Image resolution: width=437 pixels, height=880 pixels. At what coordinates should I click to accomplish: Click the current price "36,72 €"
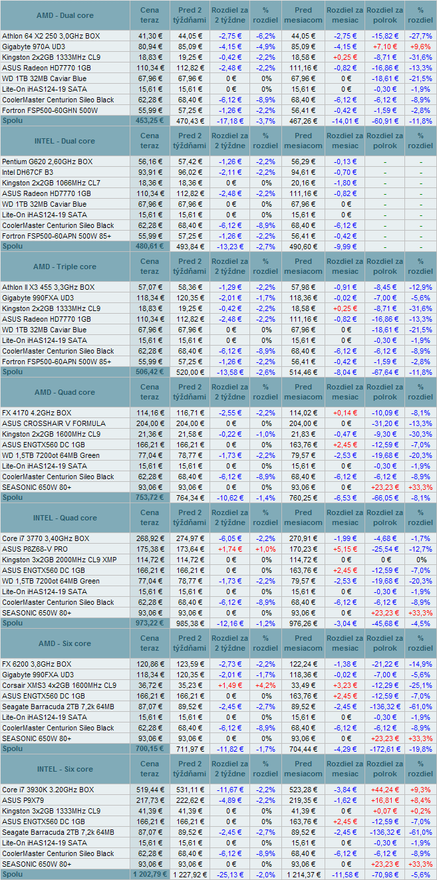click(150, 686)
